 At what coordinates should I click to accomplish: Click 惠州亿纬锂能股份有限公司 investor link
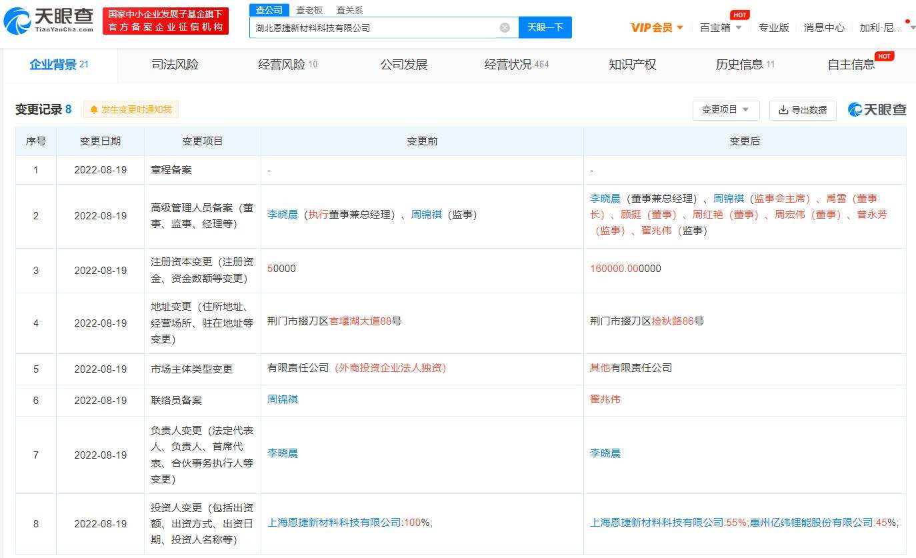coord(811,523)
